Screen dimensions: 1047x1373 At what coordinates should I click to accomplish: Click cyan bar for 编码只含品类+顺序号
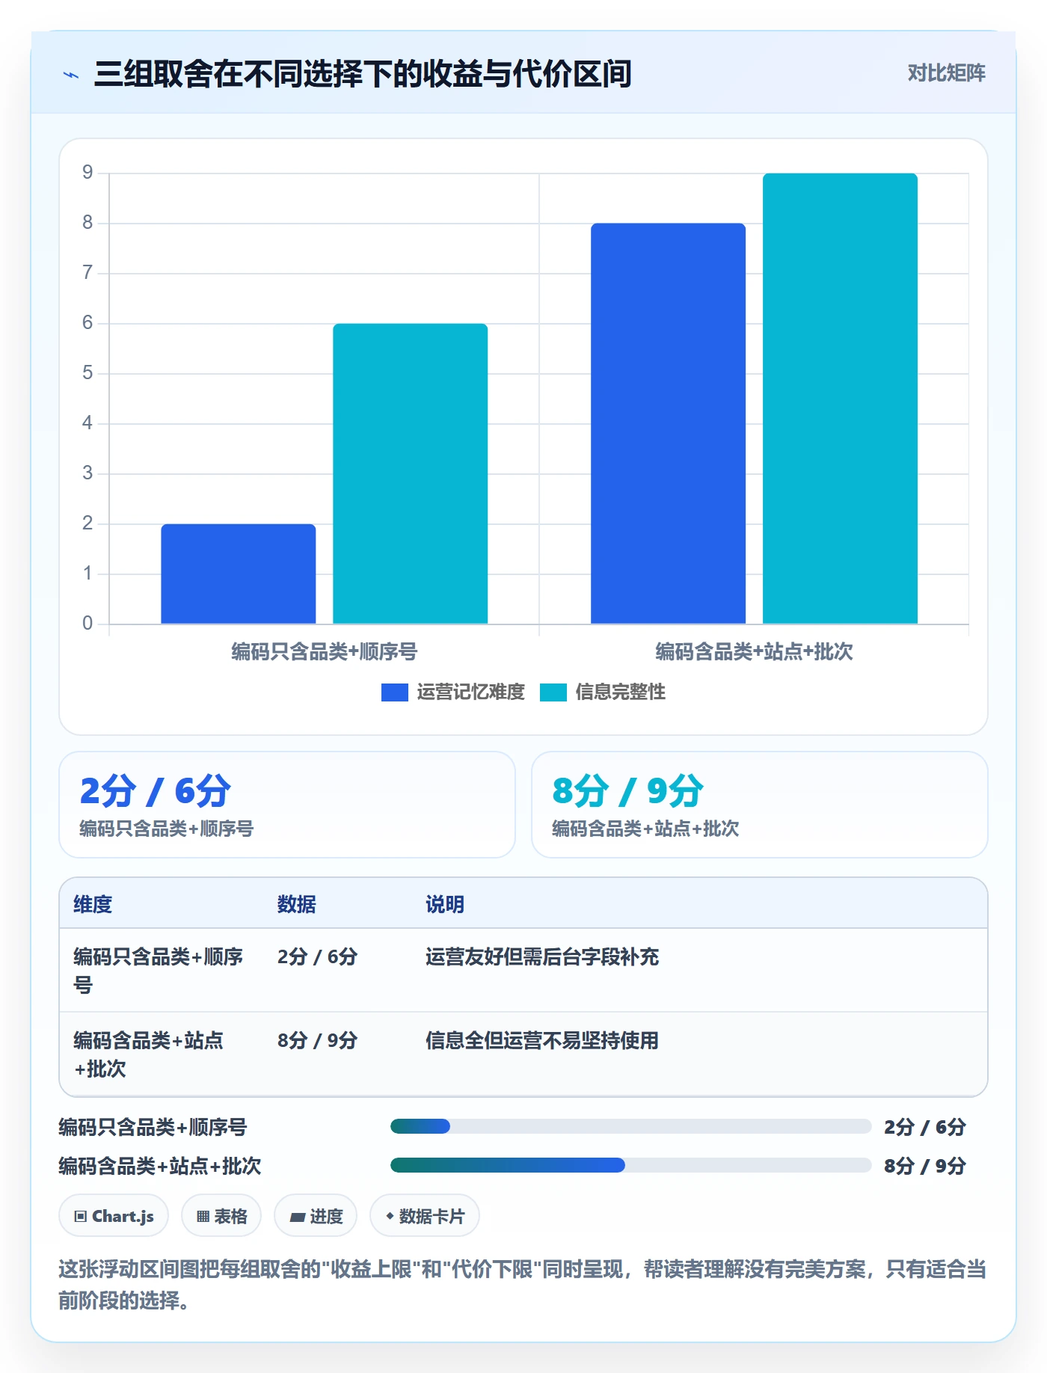click(x=411, y=473)
